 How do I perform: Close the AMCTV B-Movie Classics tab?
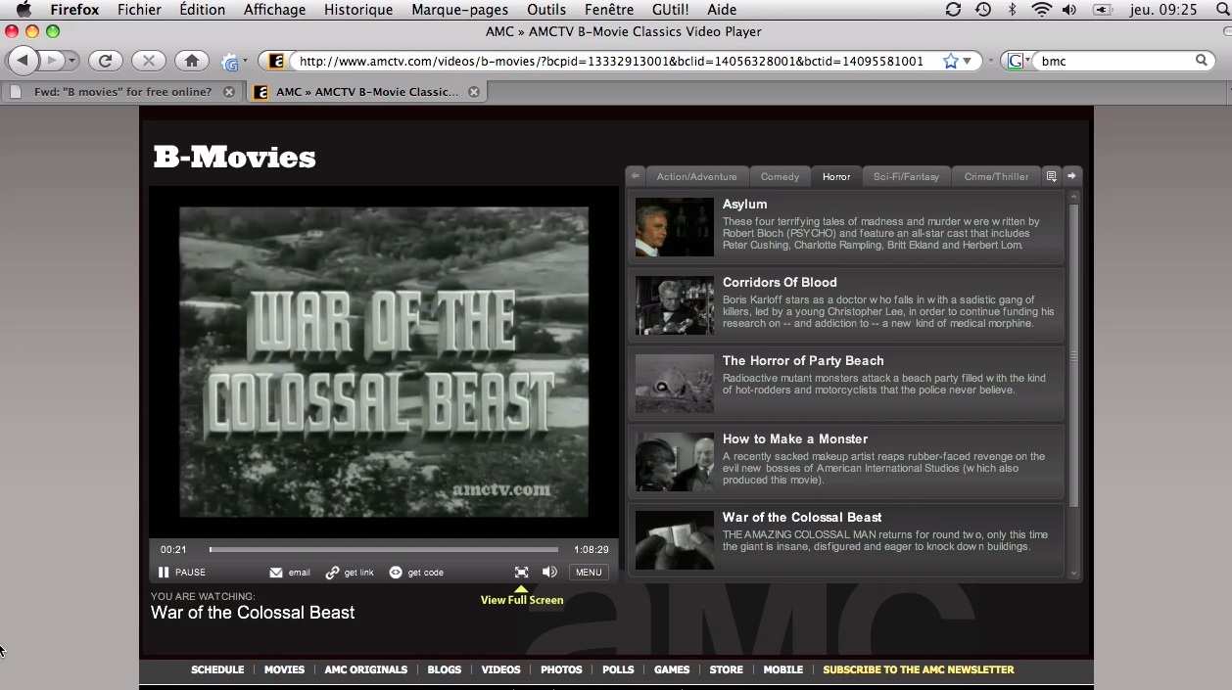pos(474,92)
